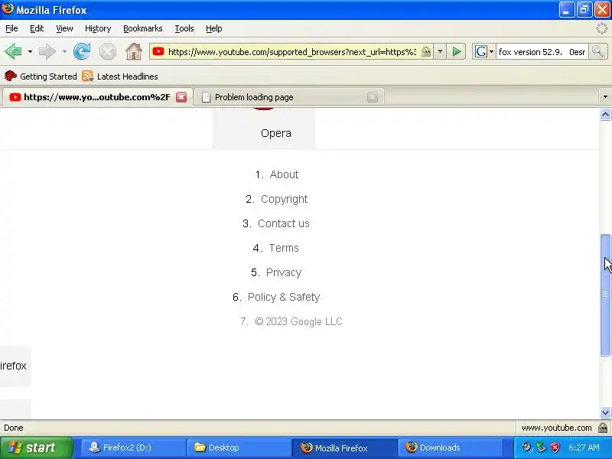Click the © 2023 Google LLC text
This screenshot has width=612, height=459.
[298, 321]
